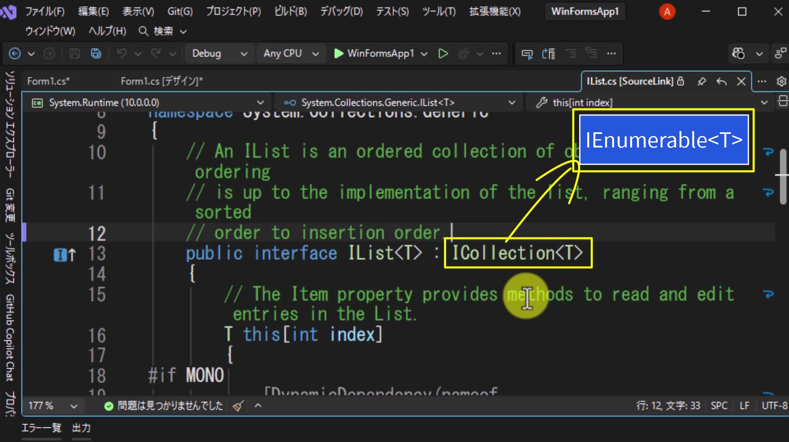Open Debug configuration dropdown
Viewport: 789px width, 442px height.
coord(219,53)
